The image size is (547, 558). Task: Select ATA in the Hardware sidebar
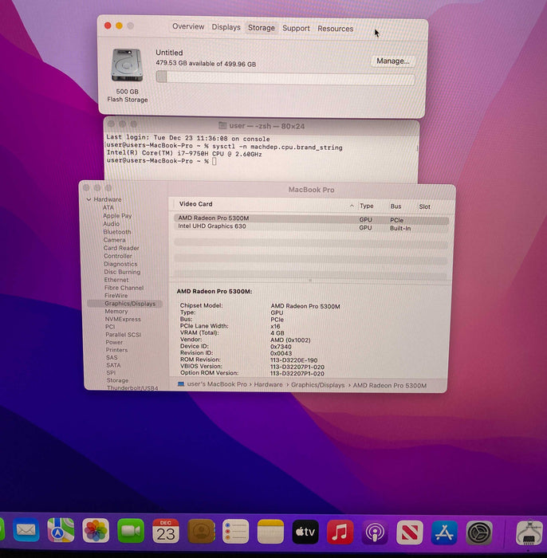(x=108, y=207)
